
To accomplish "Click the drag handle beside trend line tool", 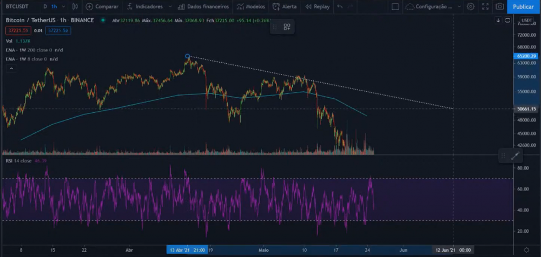I will 503,155.
